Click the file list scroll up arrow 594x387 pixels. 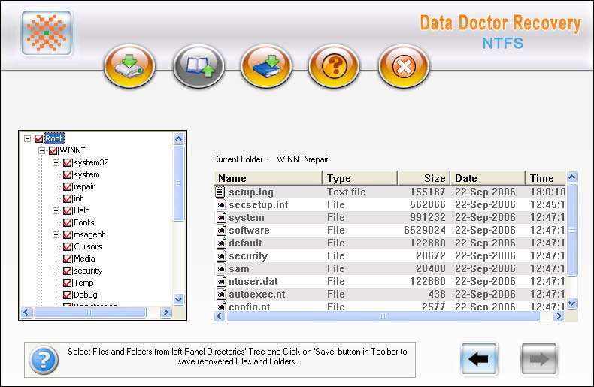click(x=572, y=177)
